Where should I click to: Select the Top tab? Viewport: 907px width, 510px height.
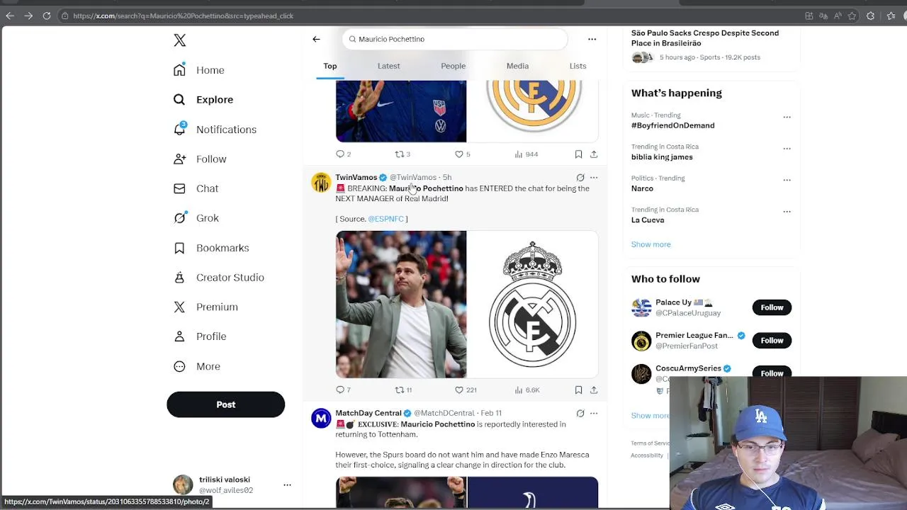330,66
